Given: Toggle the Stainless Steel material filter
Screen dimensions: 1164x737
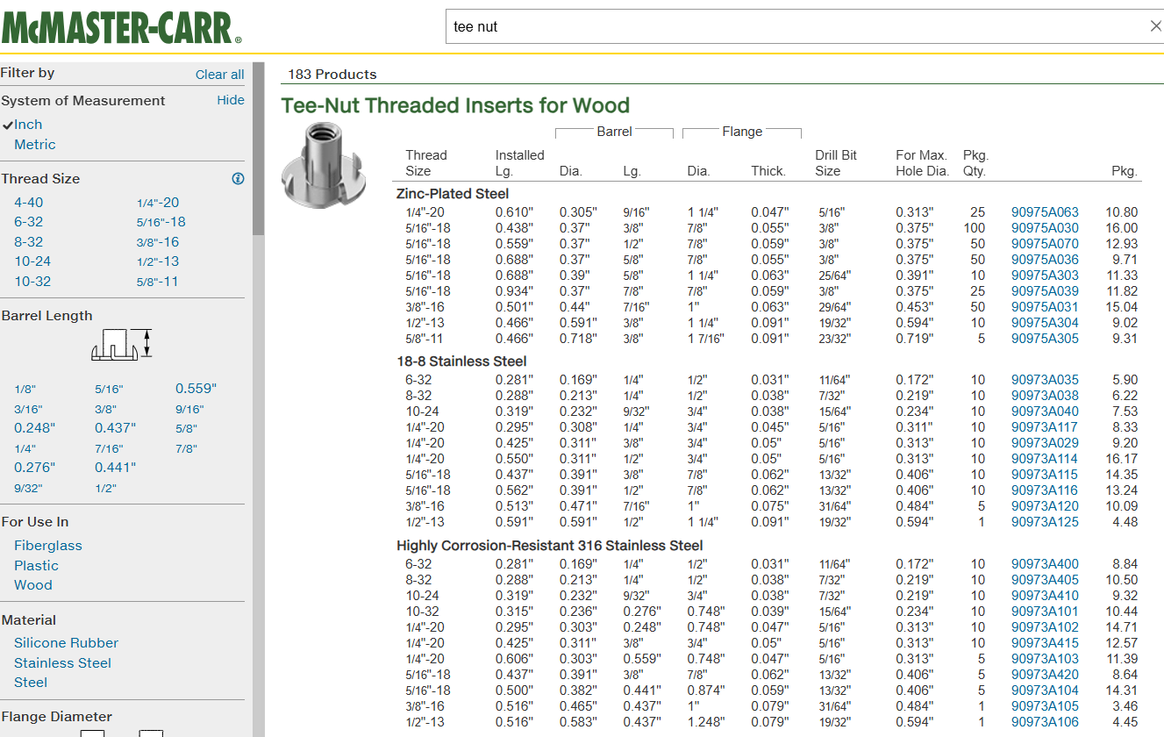Looking at the screenshot, I should (62, 663).
